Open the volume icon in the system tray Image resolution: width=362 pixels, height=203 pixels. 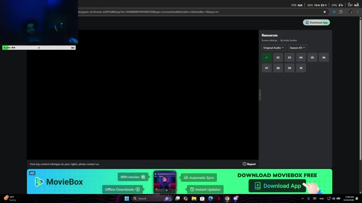click(333, 198)
